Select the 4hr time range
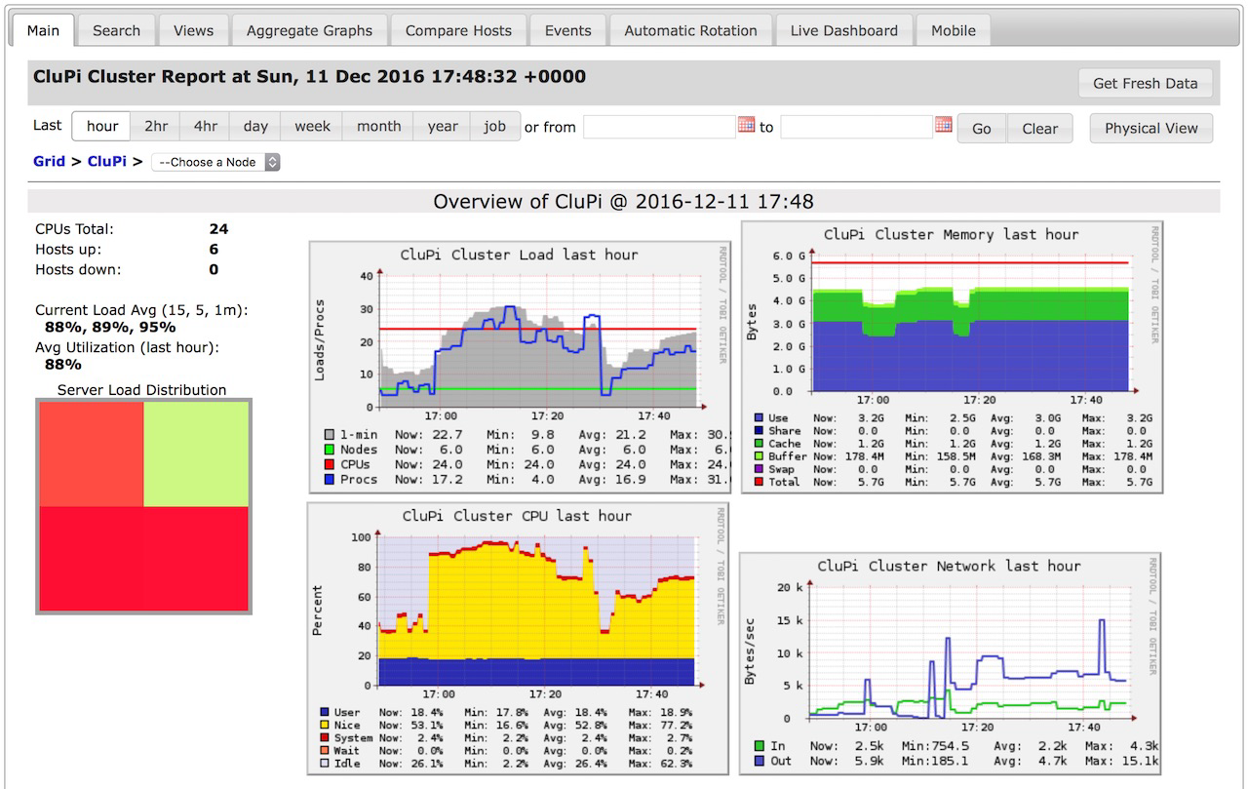1248x789 pixels. (206, 126)
